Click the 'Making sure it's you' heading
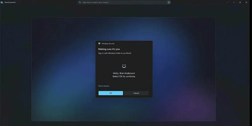 109,49
